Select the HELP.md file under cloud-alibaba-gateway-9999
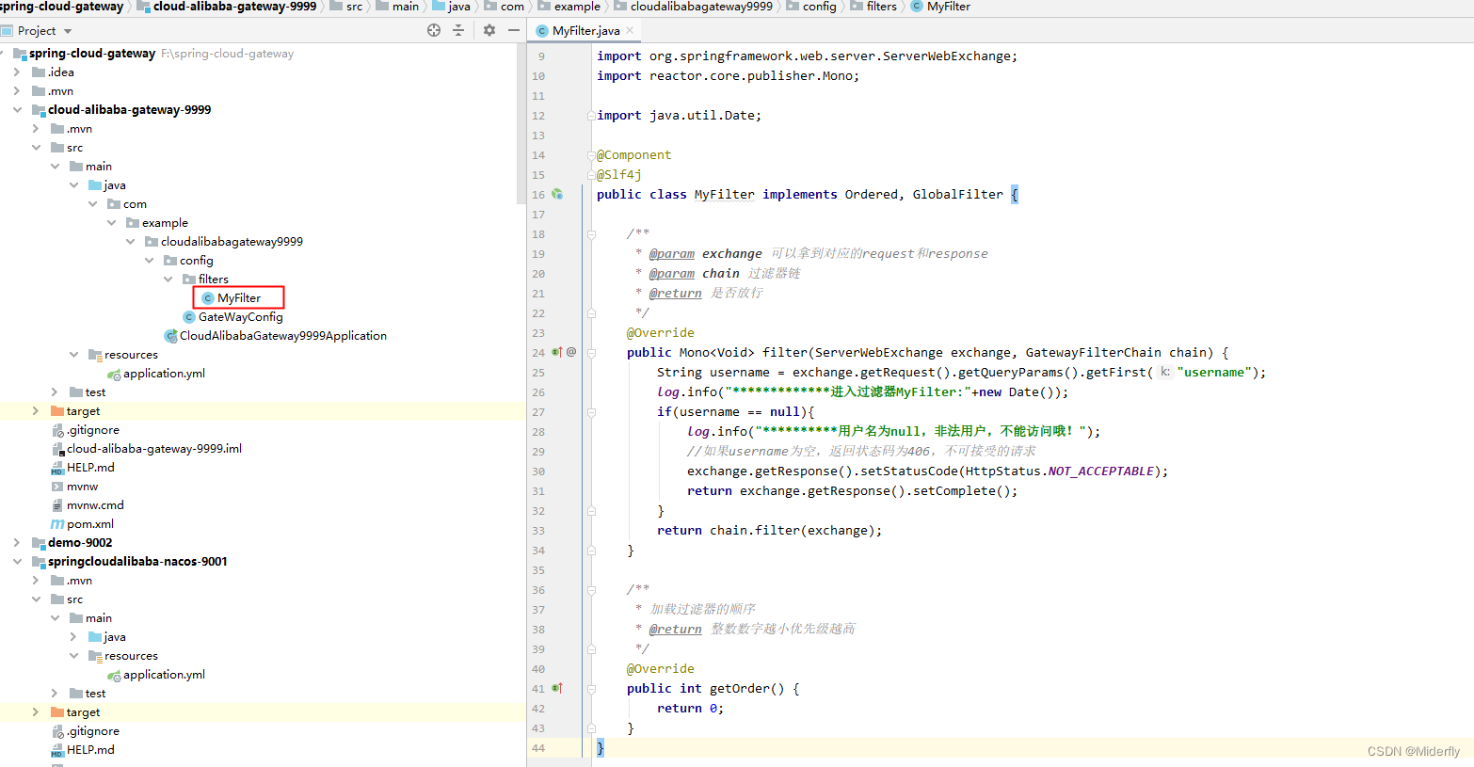1474x767 pixels. click(90, 468)
